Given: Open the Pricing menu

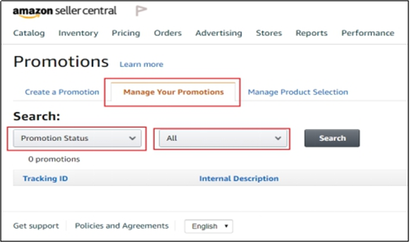Looking at the screenshot, I should (126, 33).
